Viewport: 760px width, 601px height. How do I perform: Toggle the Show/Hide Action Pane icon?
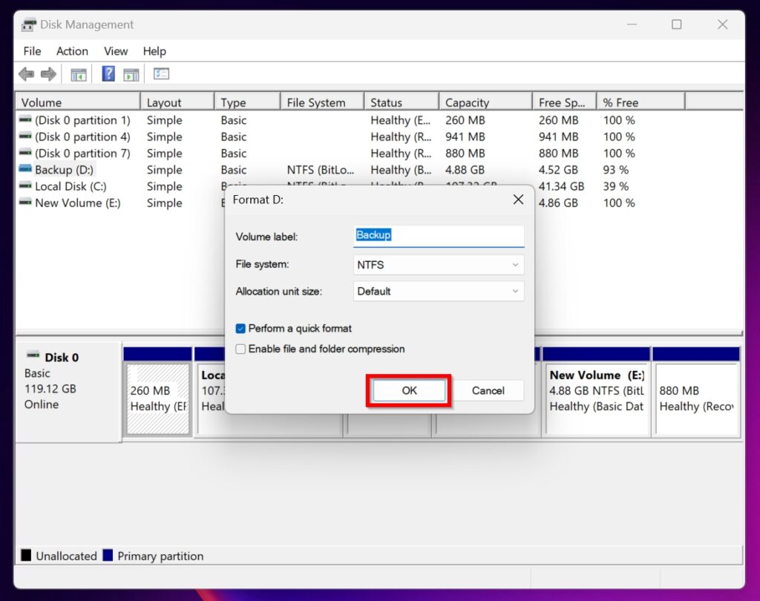[131, 73]
